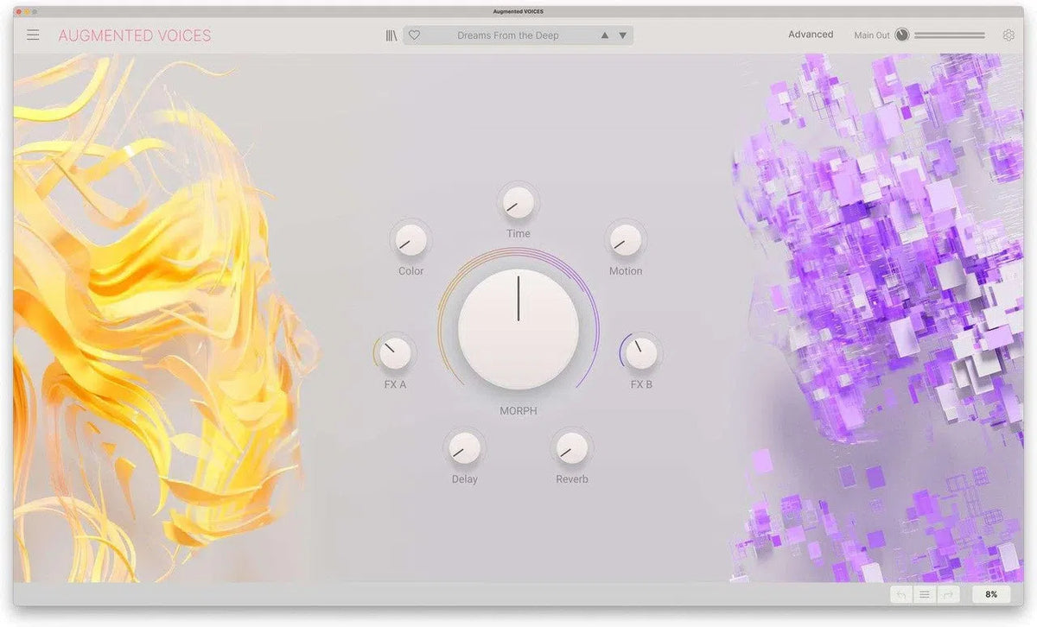Screen dimensions: 1037x627
Task: Click Augmented VOICES in the header
Action: [135, 35]
